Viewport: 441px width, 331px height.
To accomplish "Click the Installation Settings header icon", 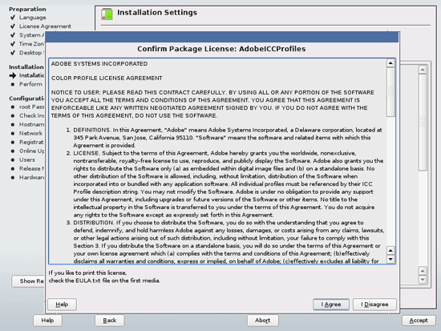I will [x=107, y=14].
